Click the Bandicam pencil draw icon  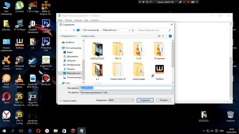tap(180, 2)
